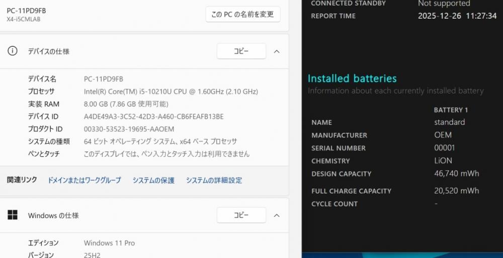Viewport: 503px width, 258px height.
Task: Select the device specifications heading text
Action: (x=49, y=51)
